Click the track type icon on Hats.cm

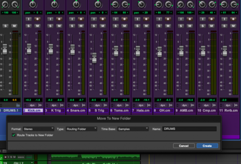coord(149,105)
